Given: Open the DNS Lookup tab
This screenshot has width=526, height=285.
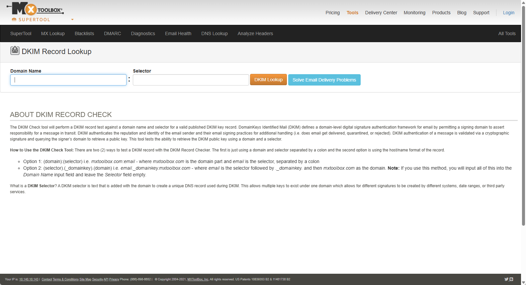Looking at the screenshot, I should tap(215, 33).
